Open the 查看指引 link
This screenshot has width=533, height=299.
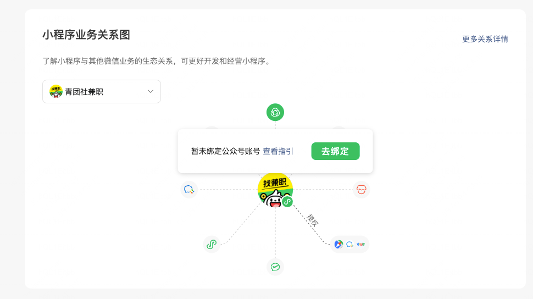click(277, 151)
